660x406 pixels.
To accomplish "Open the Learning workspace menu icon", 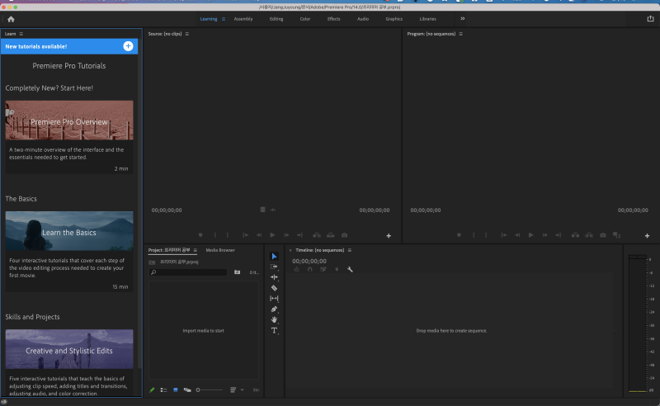I will (224, 19).
